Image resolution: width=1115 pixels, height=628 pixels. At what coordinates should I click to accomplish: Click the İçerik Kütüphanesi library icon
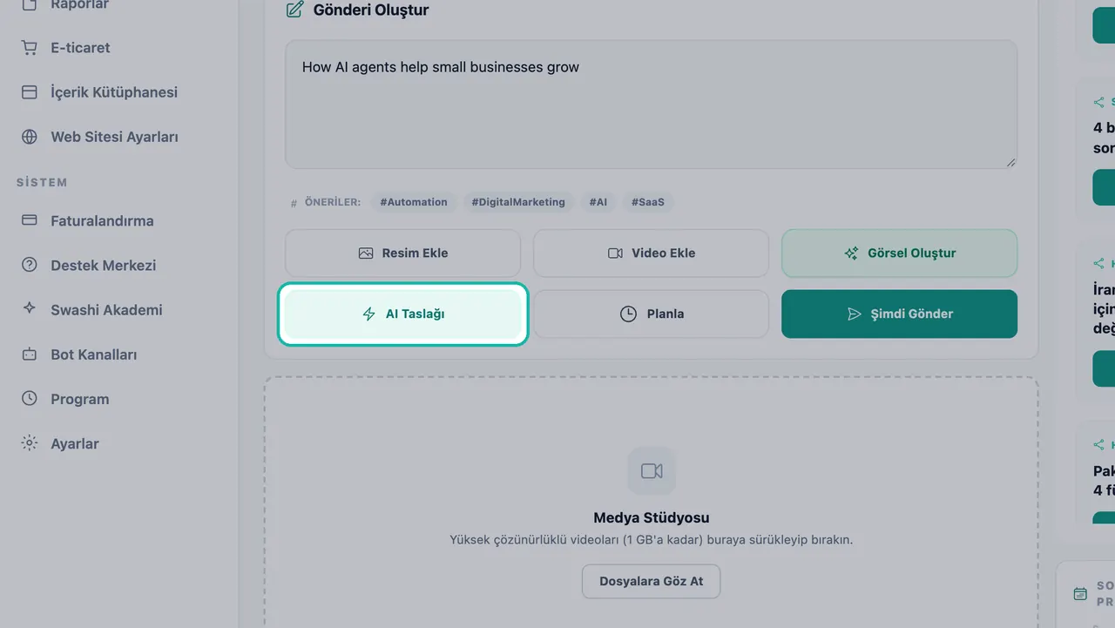[30, 92]
